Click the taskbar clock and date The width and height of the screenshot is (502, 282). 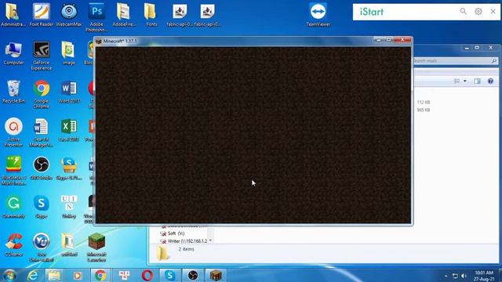pyautogui.click(x=484, y=276)
